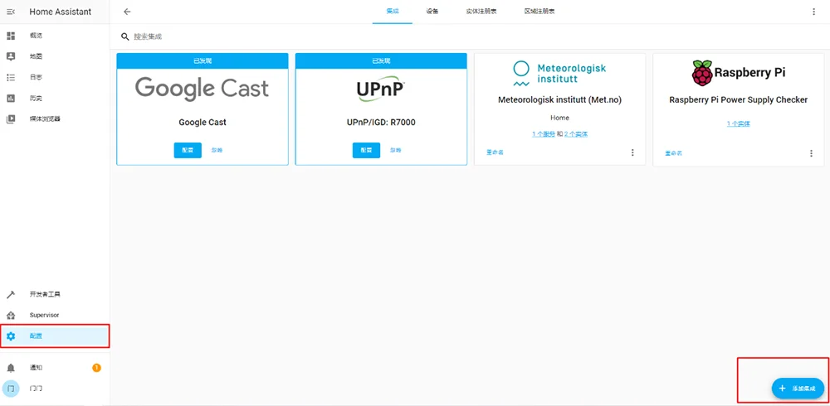Screen dimensions: 830x406
Task: Click the 添加集成 add integration button
Action: coord(798,389)
